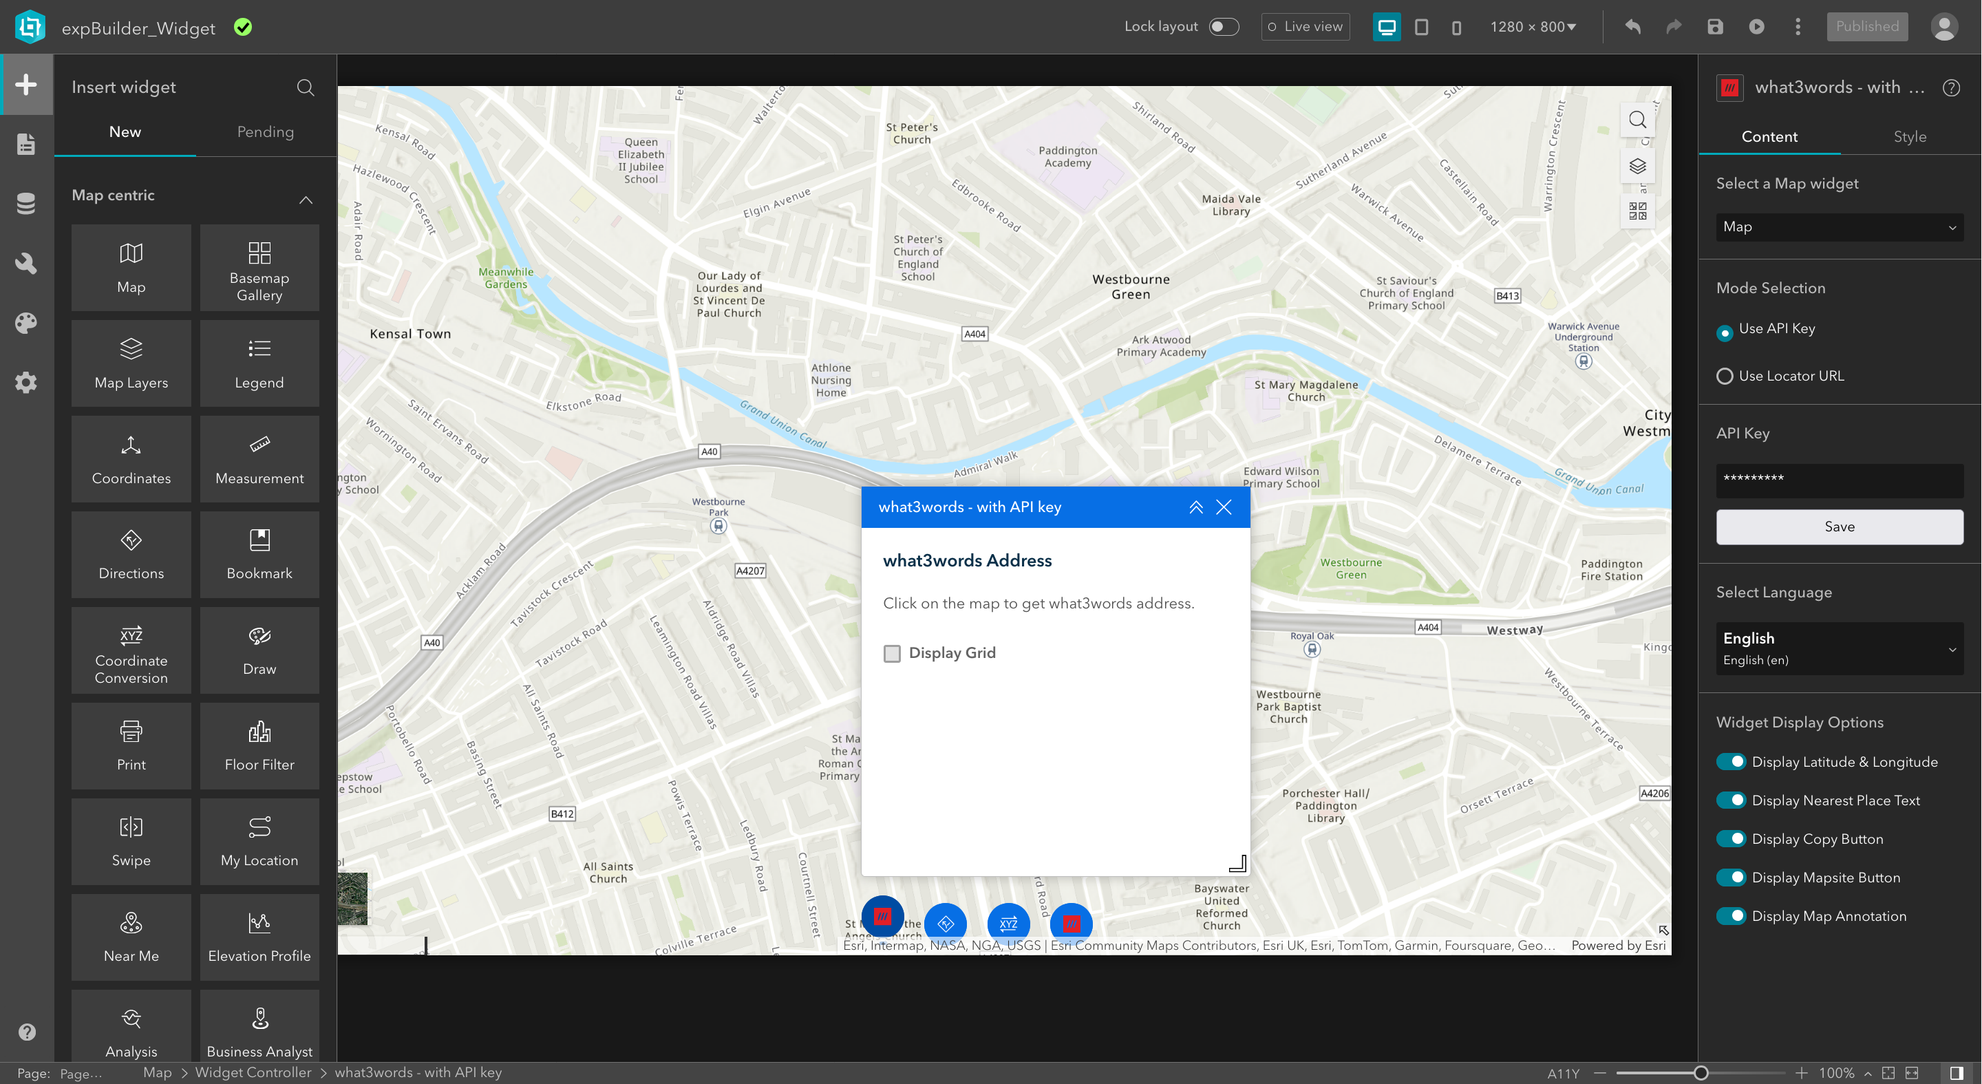
Task: Add the Swipe widget
Action: [131, 842]
